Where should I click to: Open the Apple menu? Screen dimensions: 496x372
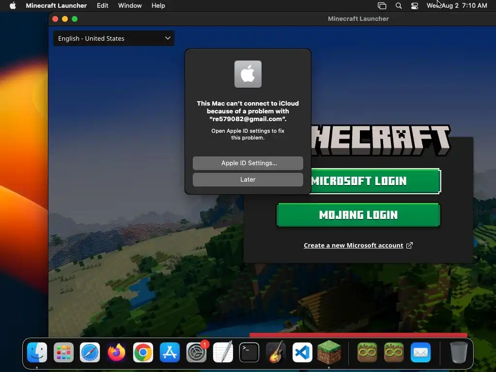pyautogui.click(x=13, y=6)
